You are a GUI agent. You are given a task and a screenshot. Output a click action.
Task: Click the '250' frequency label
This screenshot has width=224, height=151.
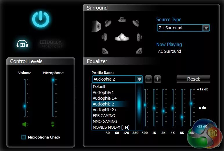[135, 133]
